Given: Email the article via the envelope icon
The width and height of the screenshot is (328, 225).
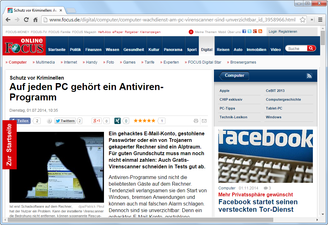Looking at the screenshot, I should tap(204, 121).
